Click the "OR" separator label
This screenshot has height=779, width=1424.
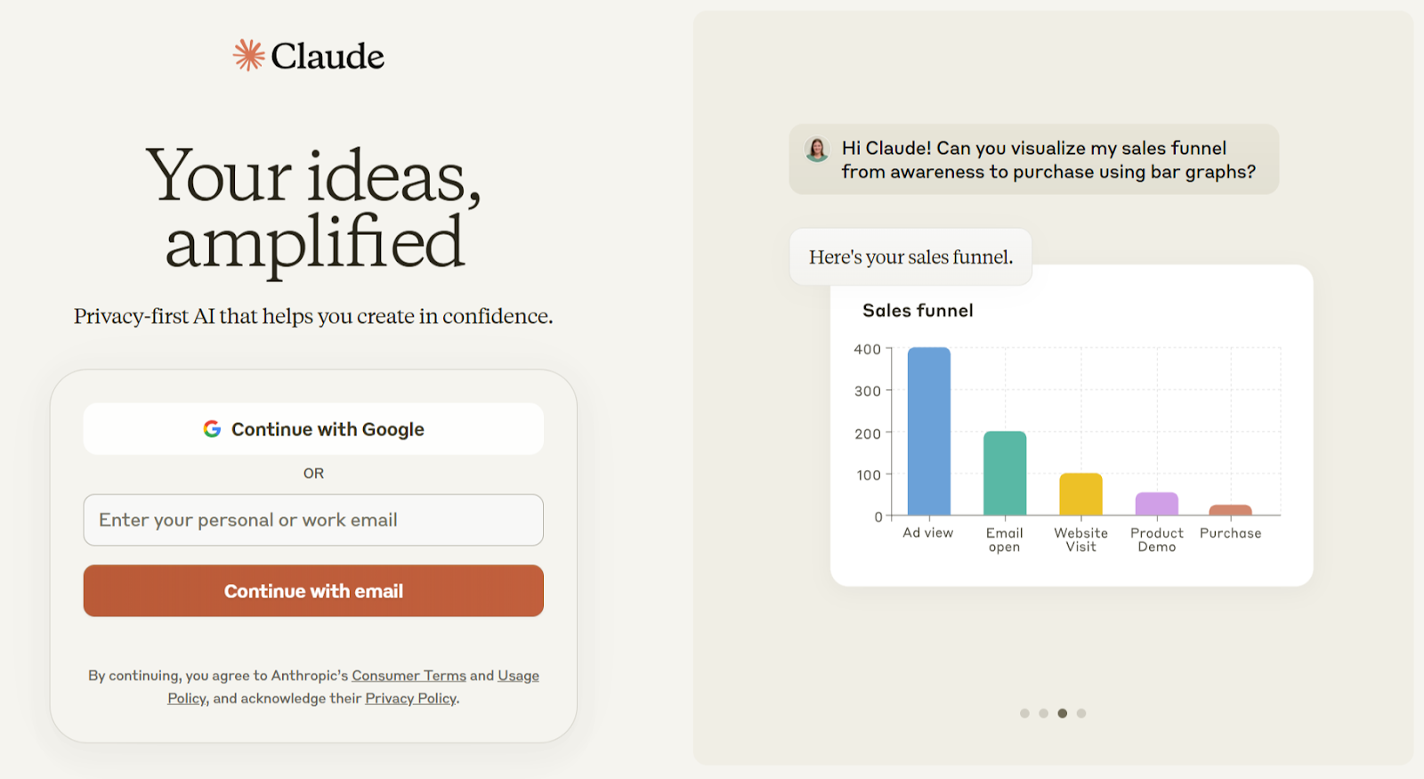313,474
